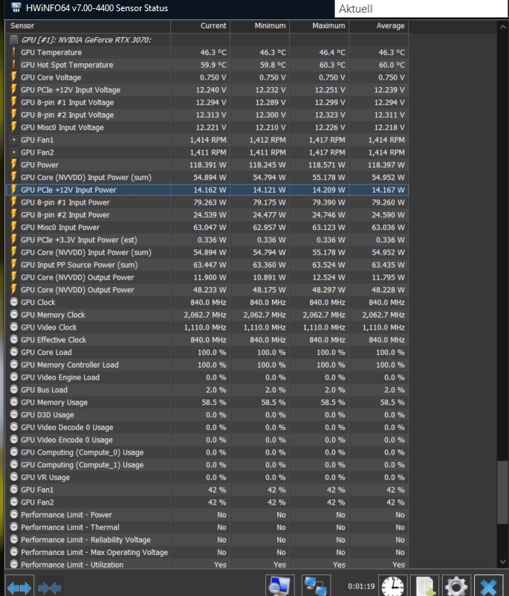Open the sensor summary monitor icon
Image resolution: width=509 pixels, height=596 pixels.
tap(280, 586)
